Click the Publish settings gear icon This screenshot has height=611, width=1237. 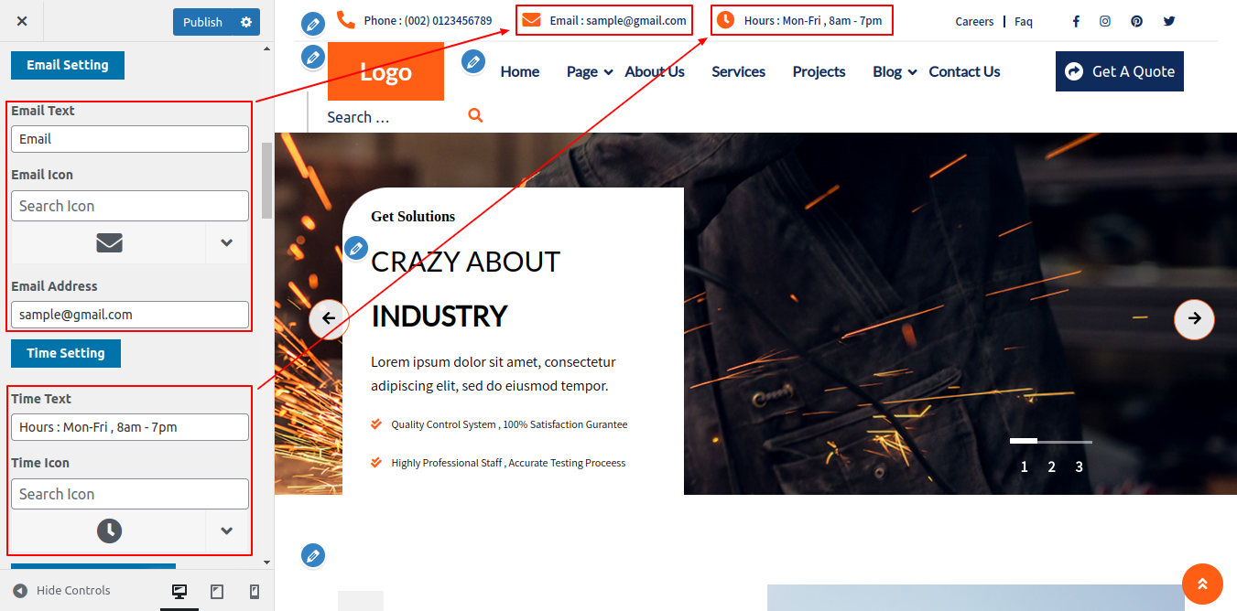coord(245,22)
